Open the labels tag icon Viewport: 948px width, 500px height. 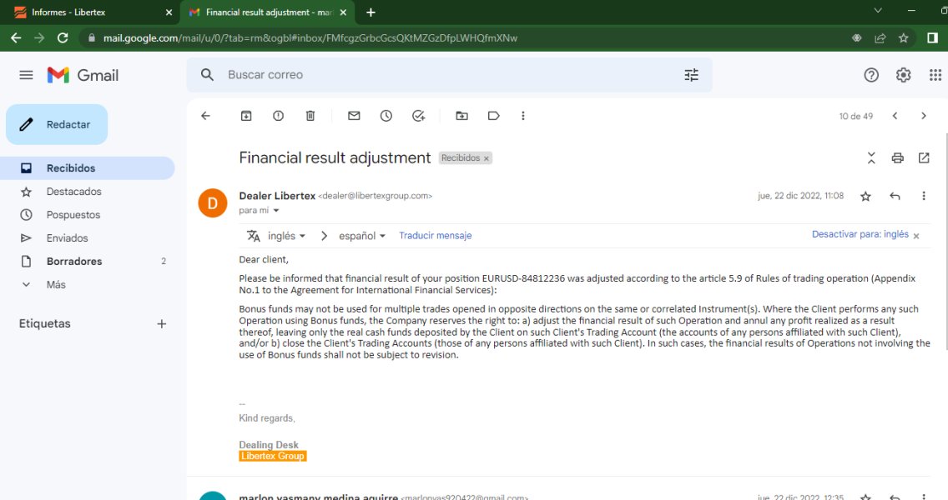coord(494,116)
